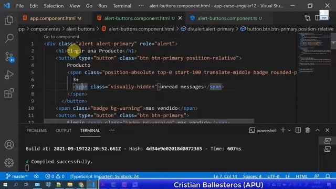
Task: Switch to the OUTPUT panel tab
Action: tap(64, 131)
